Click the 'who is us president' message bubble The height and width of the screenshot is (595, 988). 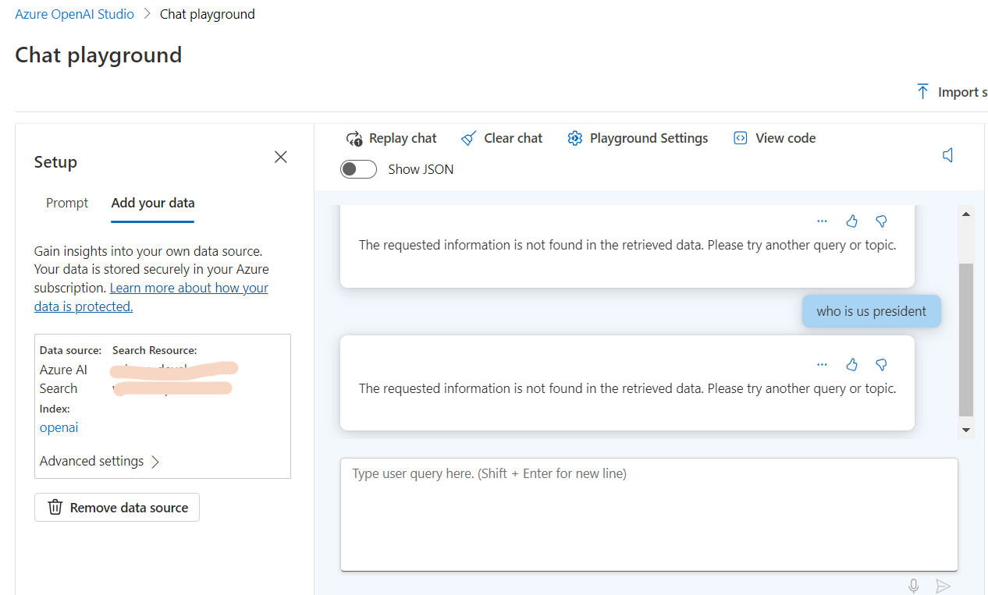point(872,311)
